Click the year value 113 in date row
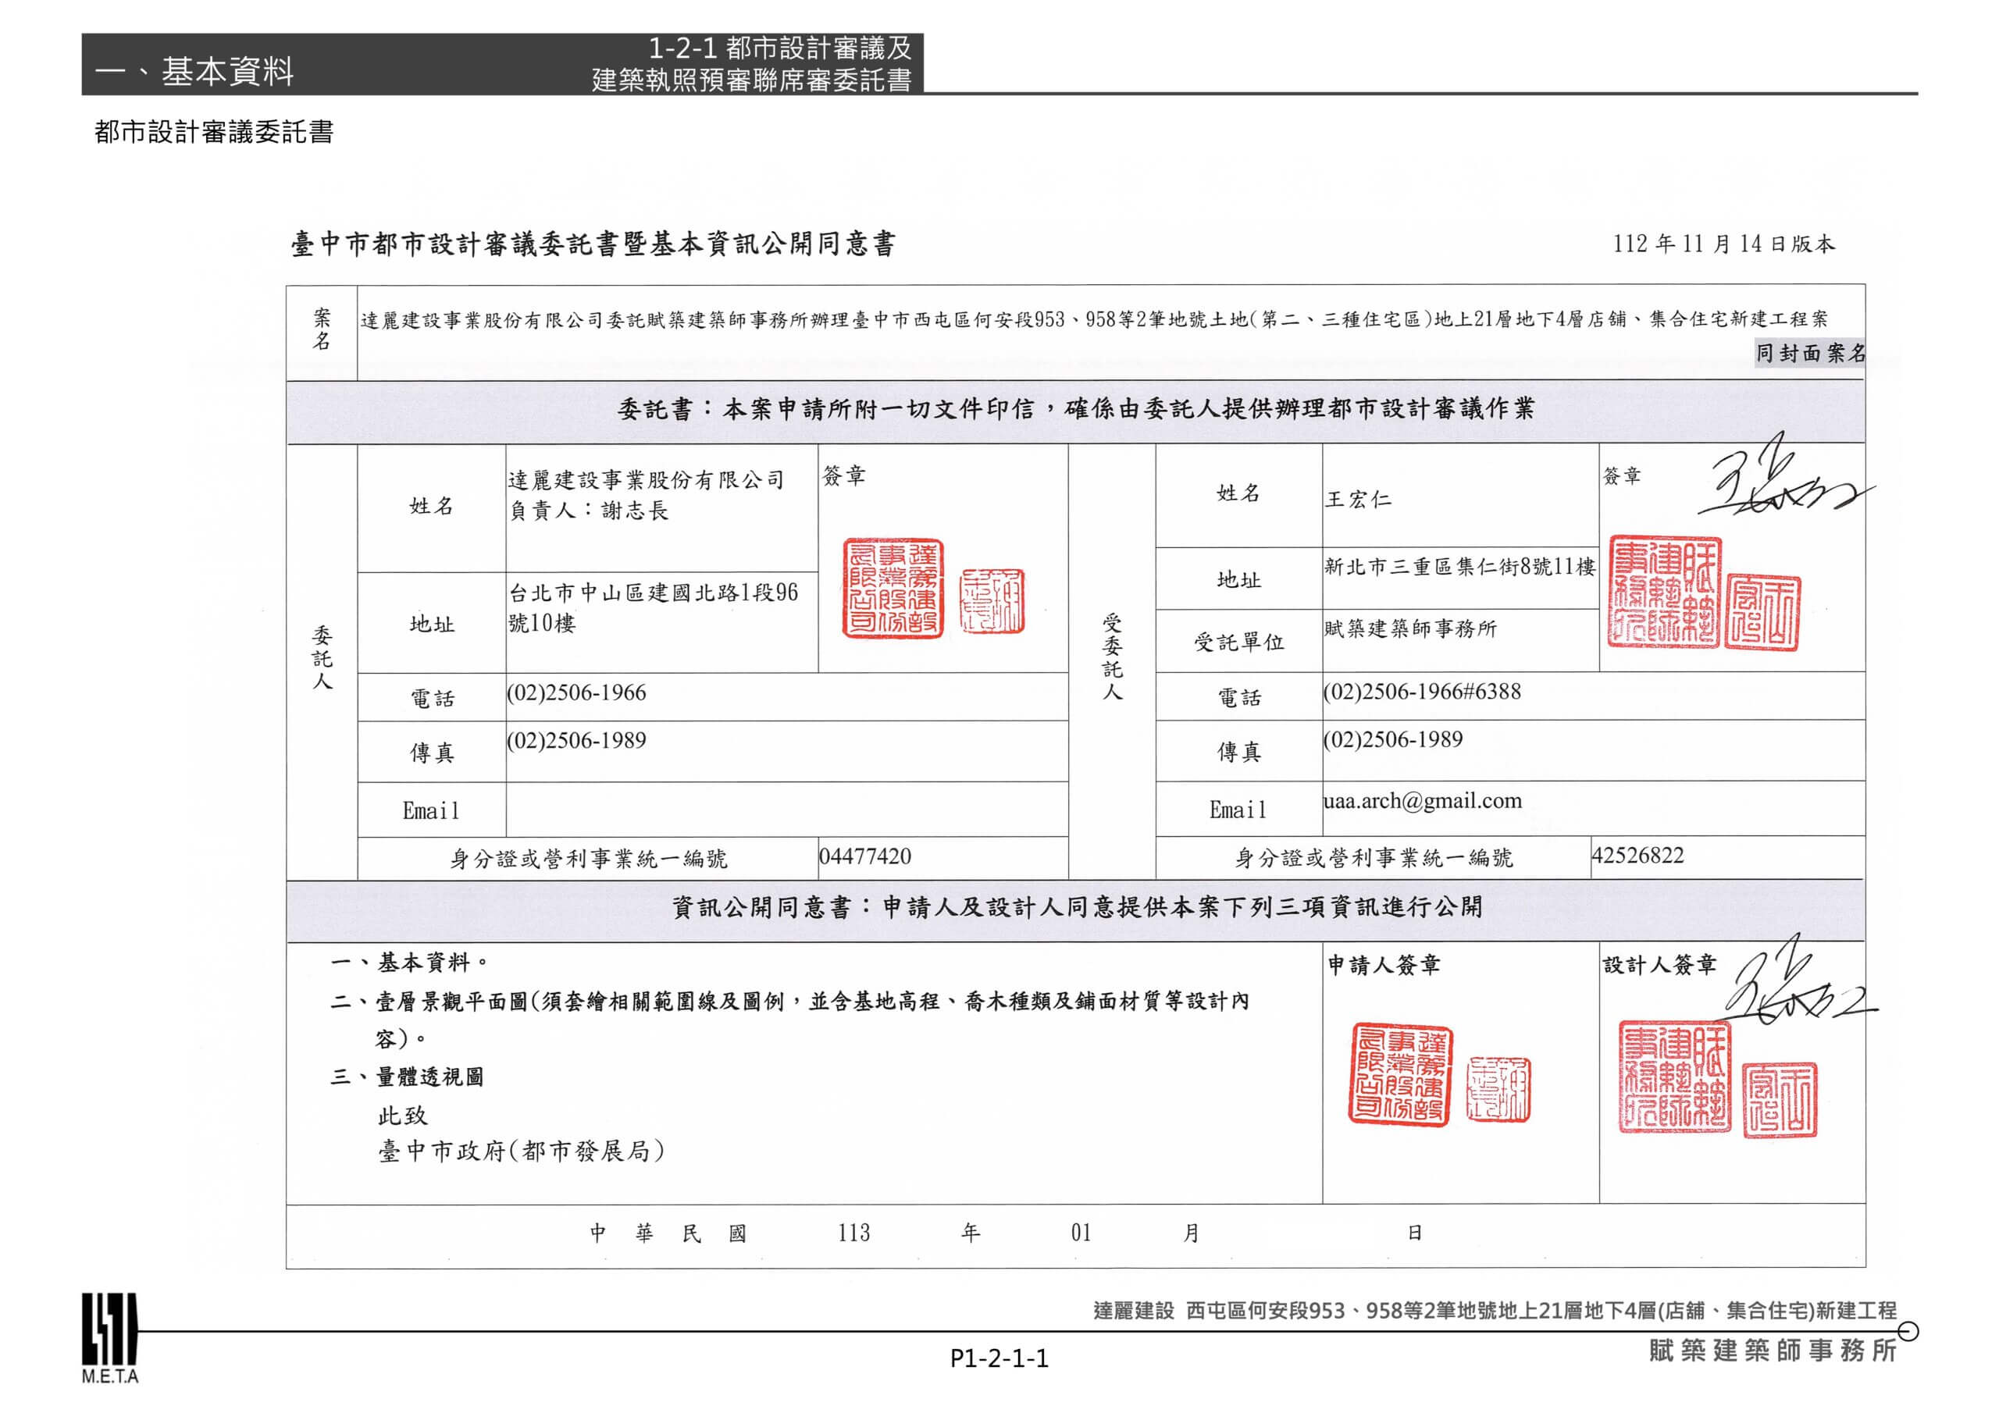 pyautogui.click(x=854, y=1233)
